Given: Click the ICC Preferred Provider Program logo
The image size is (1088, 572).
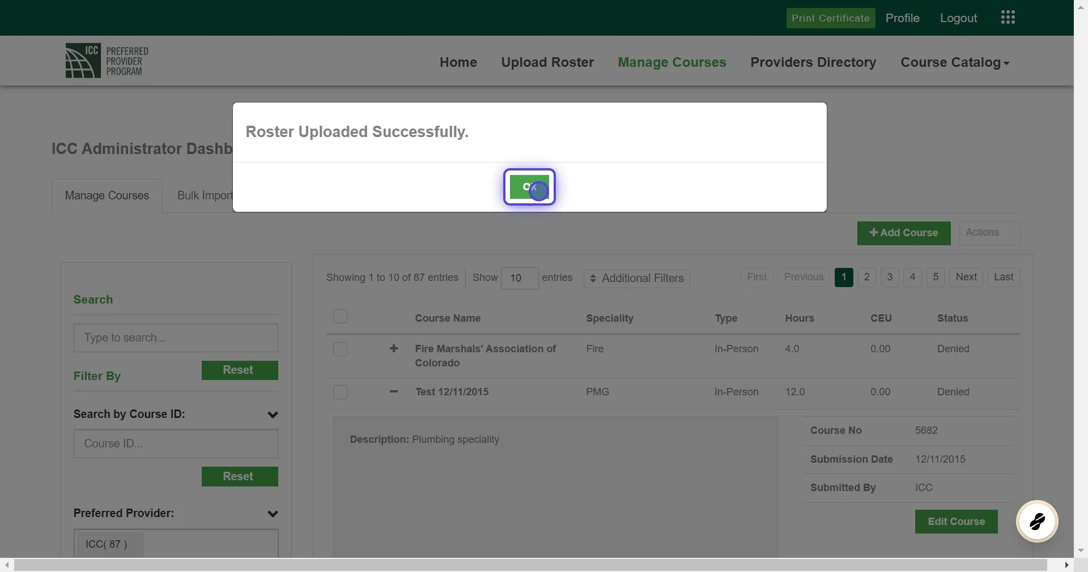Looking at the screenshot, I should point(107,61).
